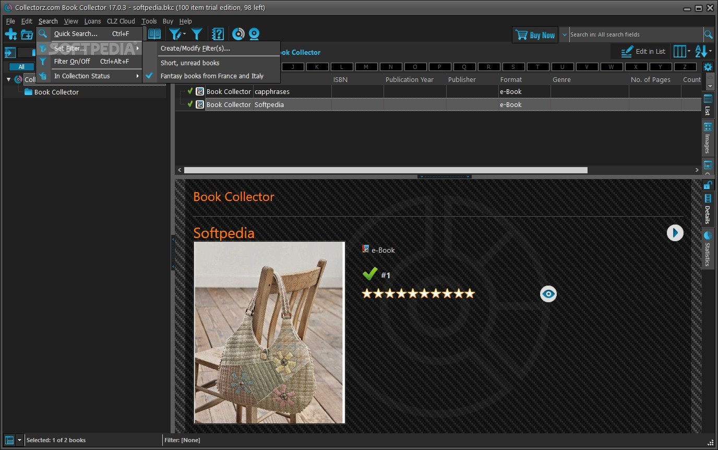Viewport: 718px width, 450px height.
Task: Sort by the Format column header
Action: coord(524,79)
